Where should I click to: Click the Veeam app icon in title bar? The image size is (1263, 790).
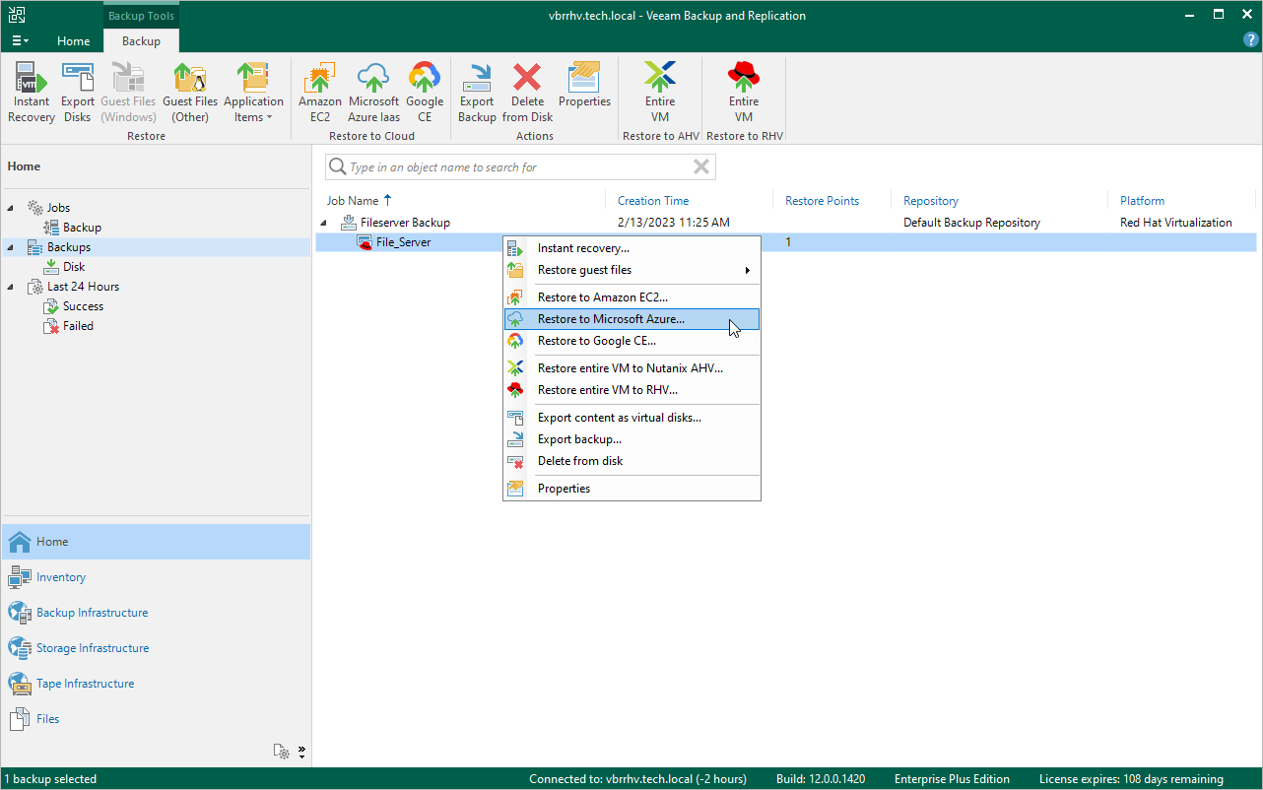tap(17, 15)
